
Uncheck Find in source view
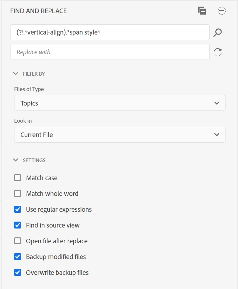[18, 225]
